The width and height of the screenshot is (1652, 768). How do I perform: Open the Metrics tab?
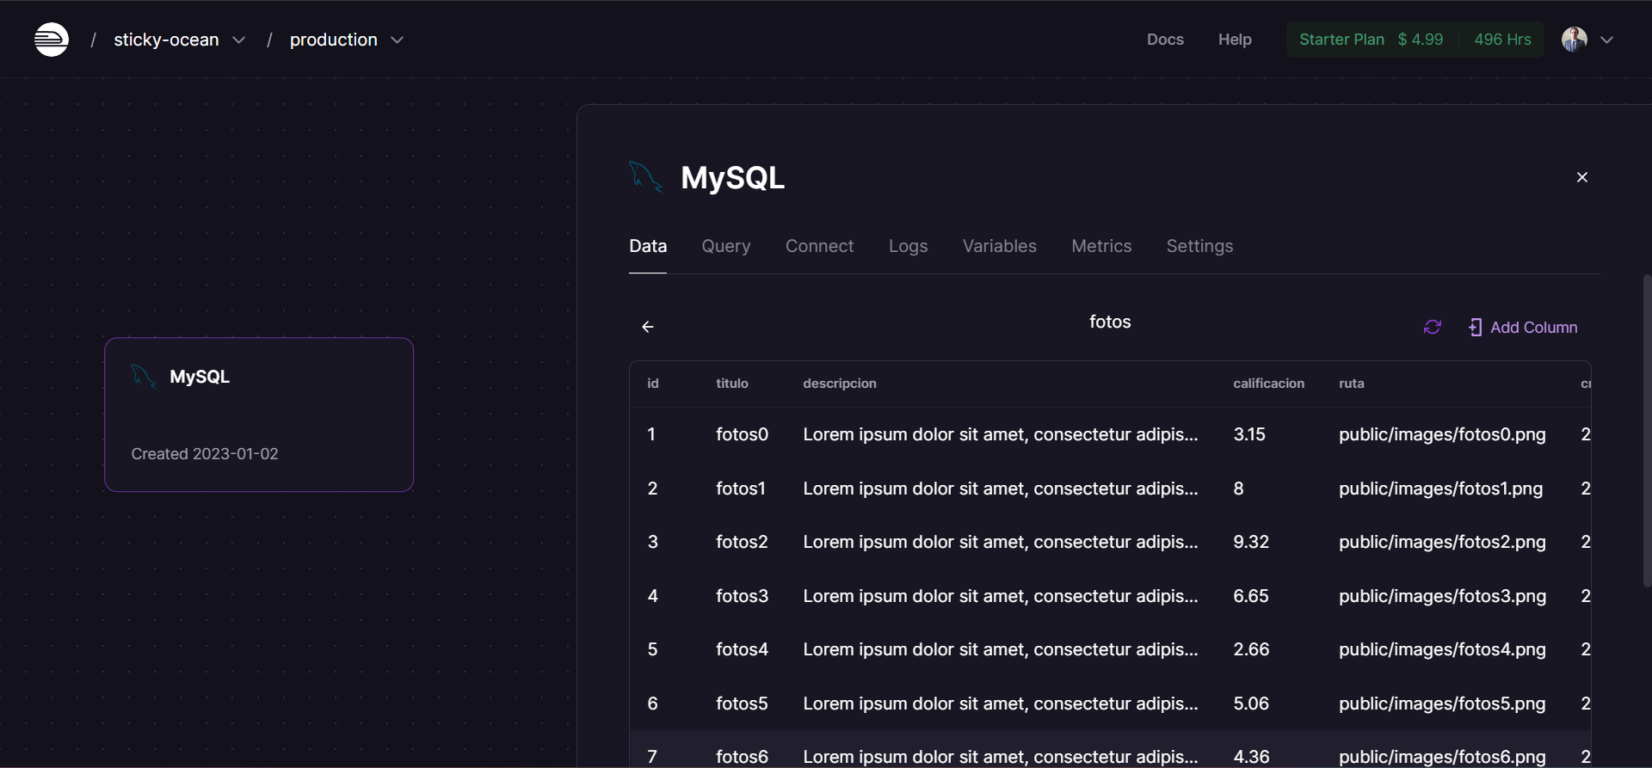pyautogui.click(x=1101, y=246)
